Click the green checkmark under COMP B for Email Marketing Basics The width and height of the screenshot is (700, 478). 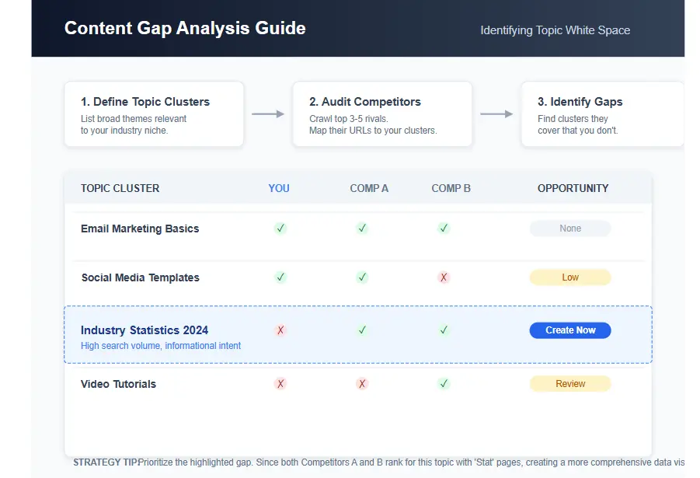[x=444, y=228]
